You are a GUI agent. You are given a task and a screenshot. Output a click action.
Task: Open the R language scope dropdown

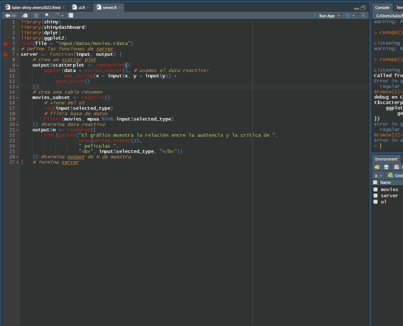[x=378, y=176]
